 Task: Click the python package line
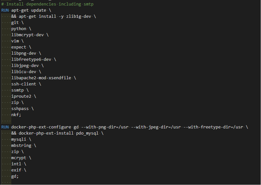pyautogui.click(x=19, y=29)
